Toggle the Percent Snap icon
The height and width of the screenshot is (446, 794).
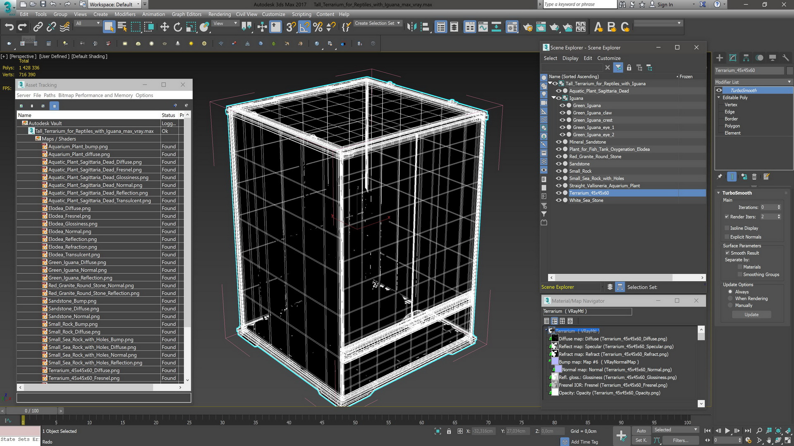point(318,27)
